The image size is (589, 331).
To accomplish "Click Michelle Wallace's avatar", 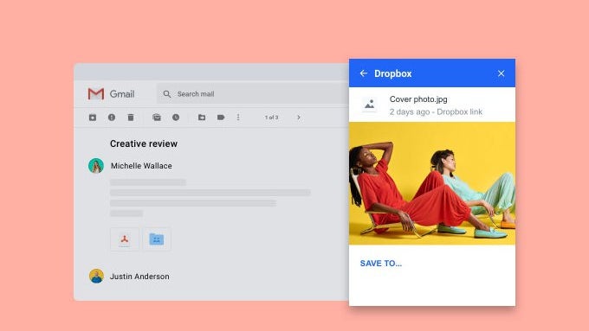I will (x=96, y=166).
